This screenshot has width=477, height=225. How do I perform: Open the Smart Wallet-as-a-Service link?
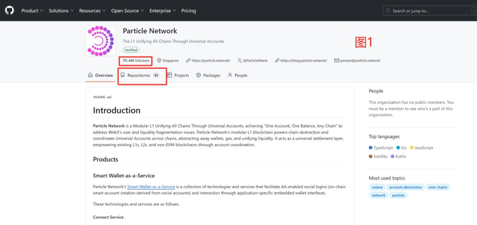[x=151, y=187]
